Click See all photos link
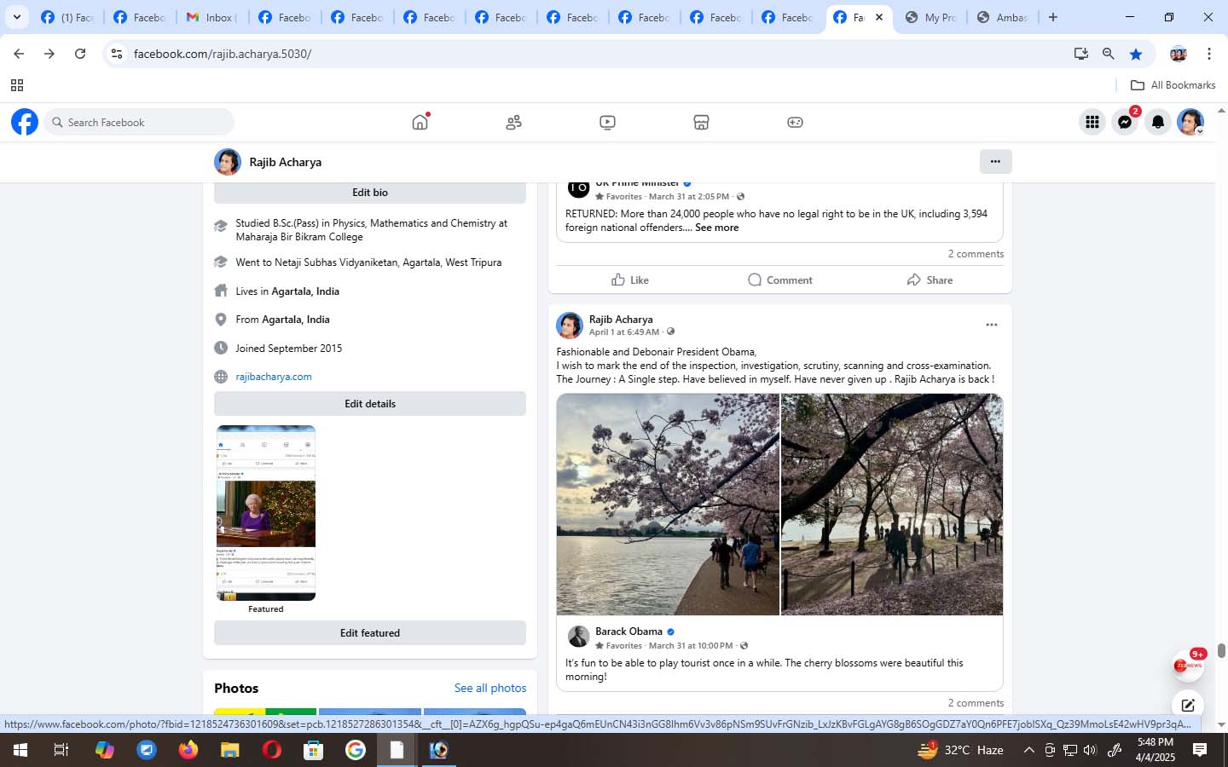1228x767 pixels. coord(490,688)
